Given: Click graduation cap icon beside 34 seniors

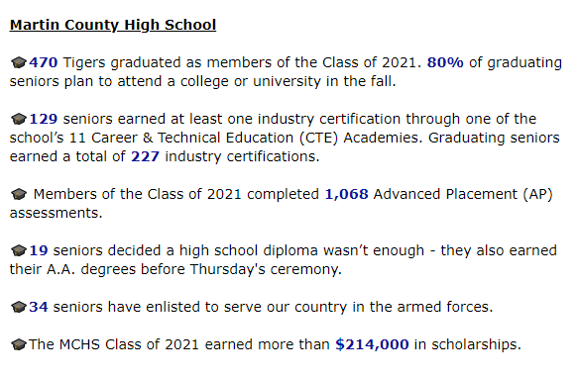Looking at the screenshot, I should pos(19,307).
